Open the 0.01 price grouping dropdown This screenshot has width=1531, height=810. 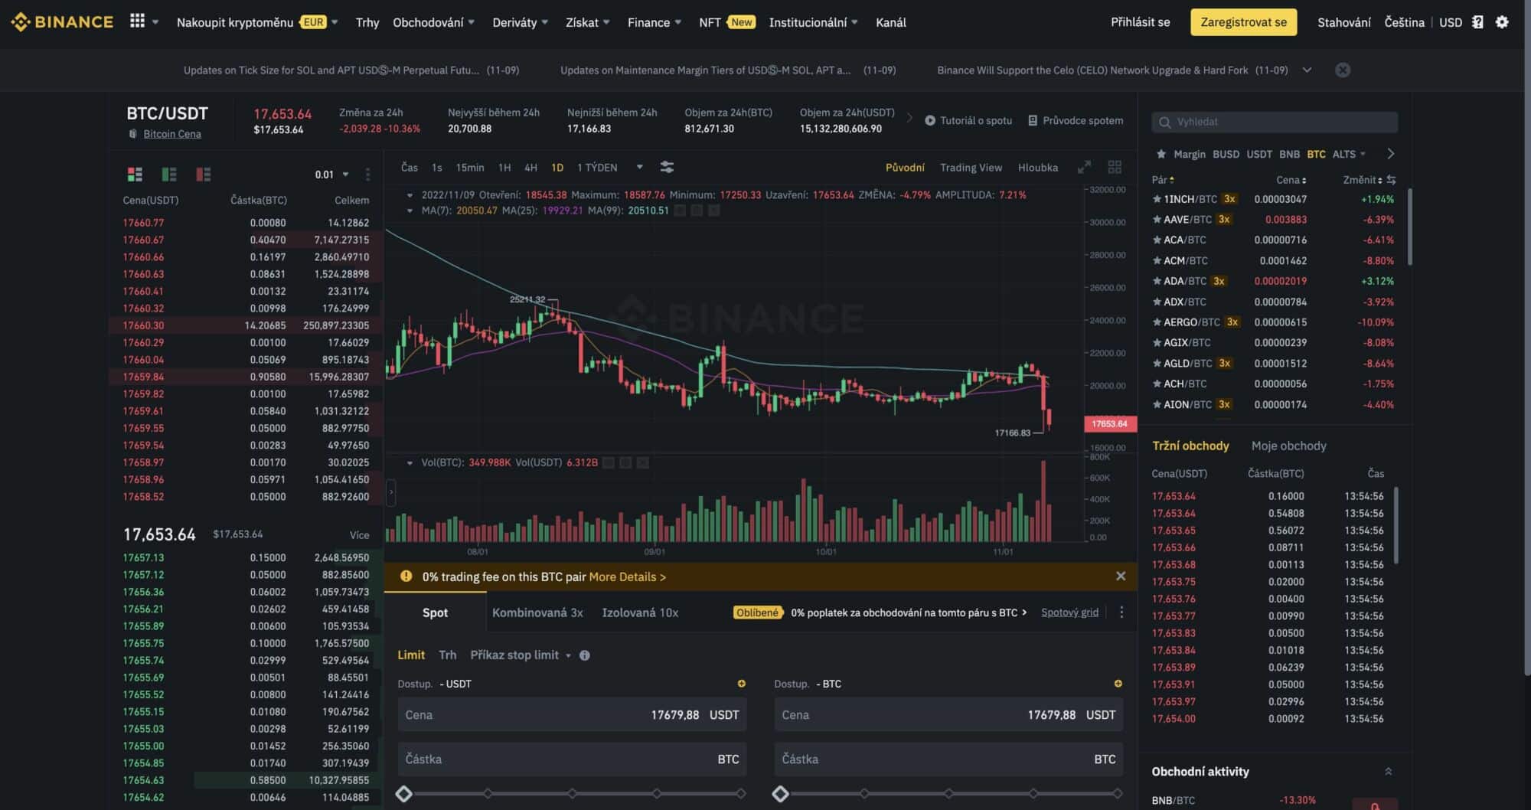(331, 175)
